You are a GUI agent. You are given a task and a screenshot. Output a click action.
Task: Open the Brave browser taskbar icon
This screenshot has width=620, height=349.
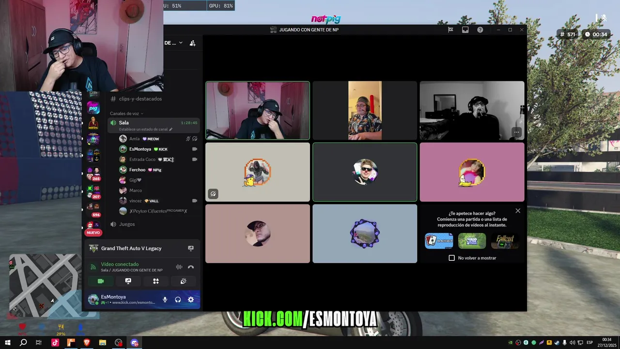tap(87, 343)
